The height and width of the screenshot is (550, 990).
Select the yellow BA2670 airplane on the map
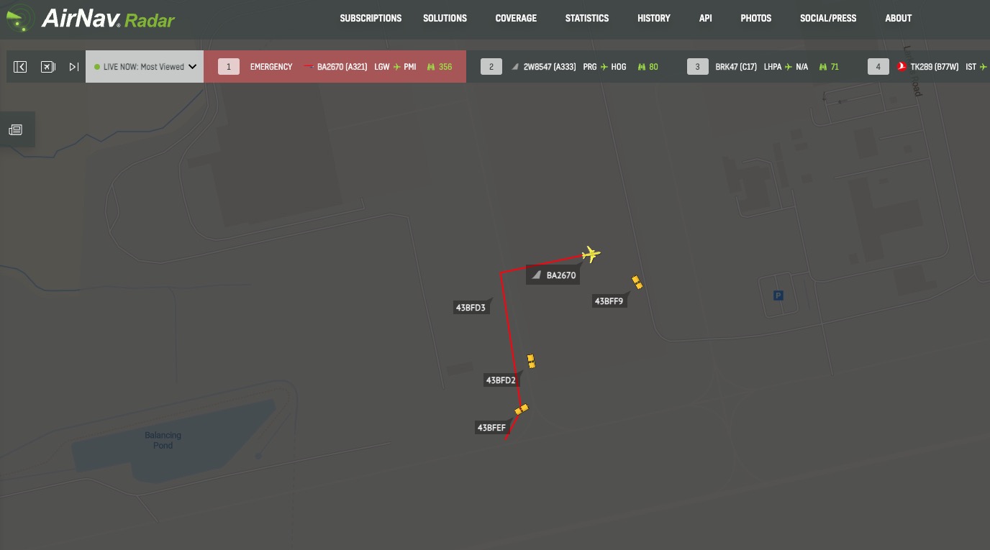click(591, 254)
